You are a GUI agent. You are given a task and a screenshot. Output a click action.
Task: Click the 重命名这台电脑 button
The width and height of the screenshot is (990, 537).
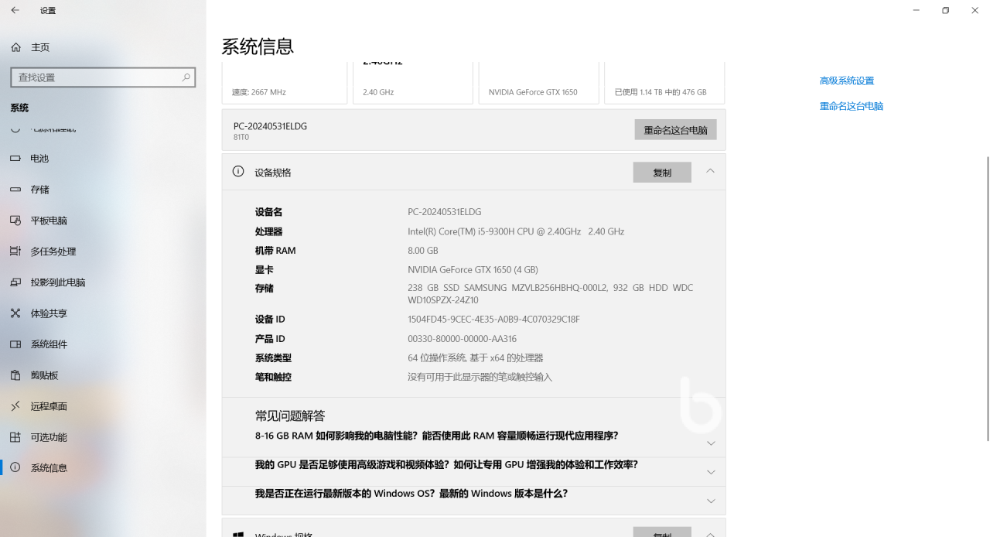675,130
